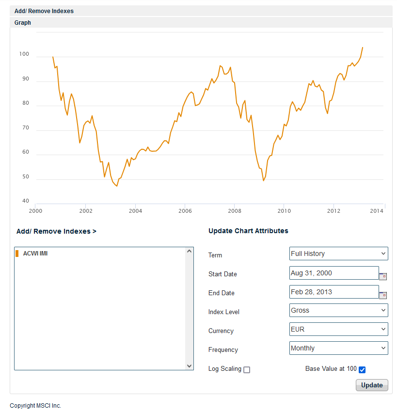Select the Graph header tab
This screenshot has width=397, height=413.
click(23, 22)
